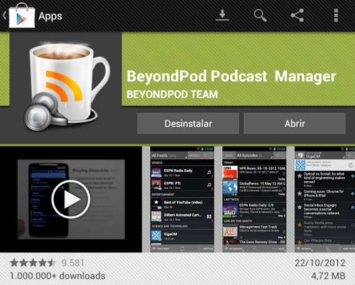Open the downloads arrow icon in top bar

(222, 16)
